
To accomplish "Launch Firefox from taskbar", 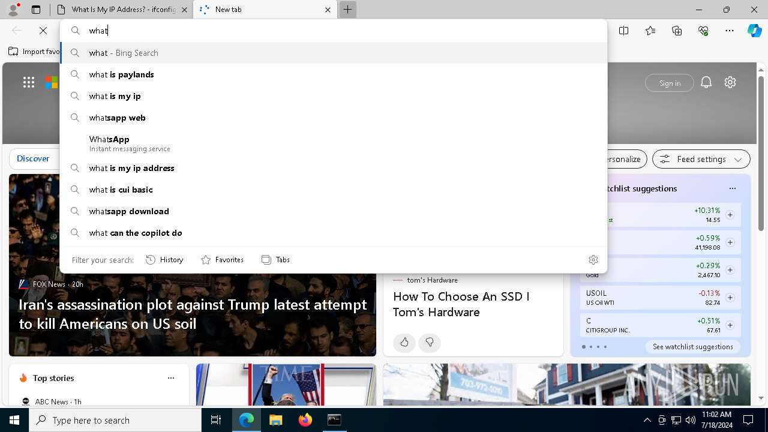I will [305, 420].
